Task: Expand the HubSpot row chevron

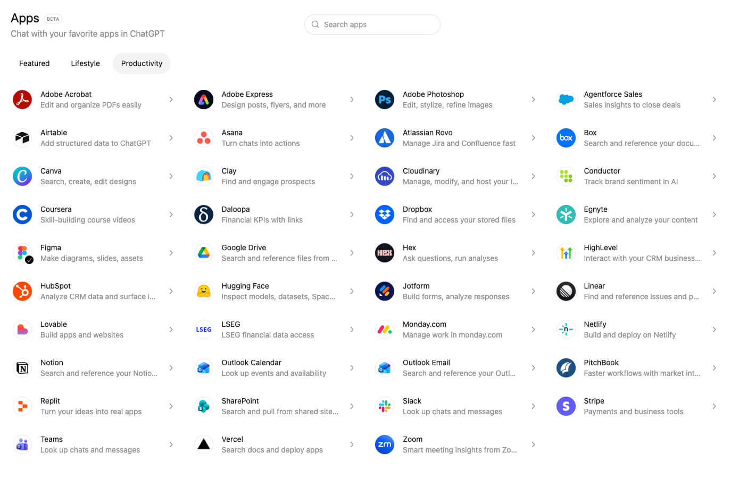Action: [171, 291]
